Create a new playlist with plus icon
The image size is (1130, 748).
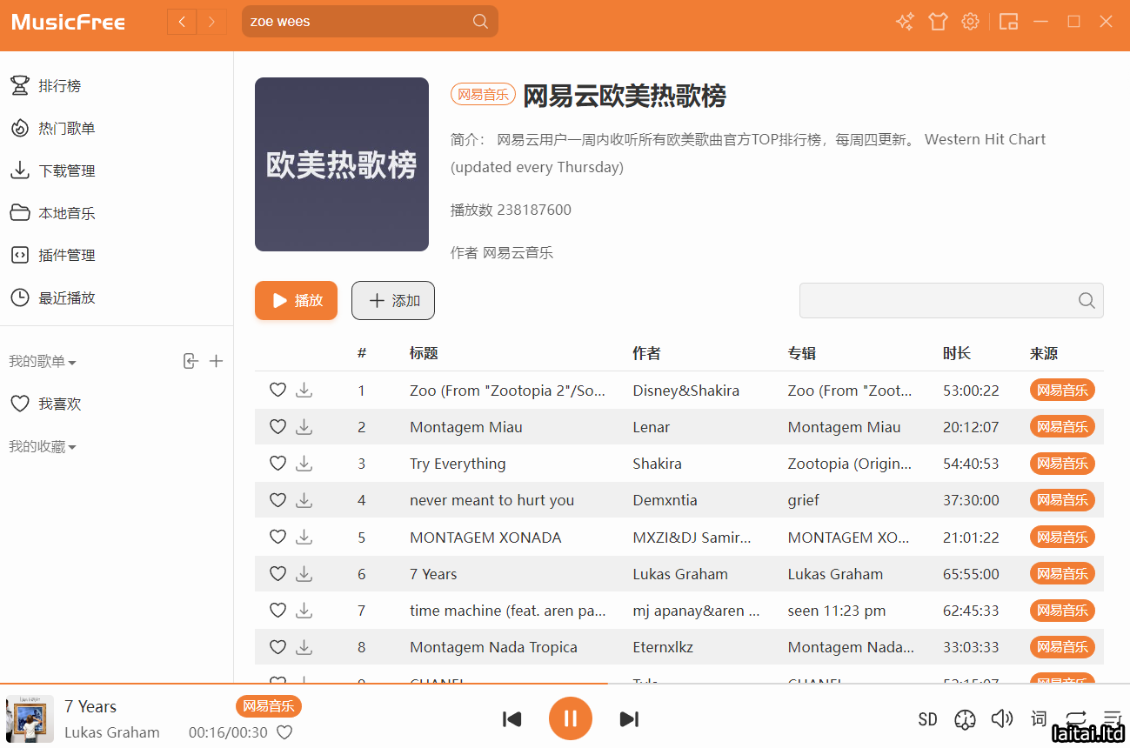(217, 361)
